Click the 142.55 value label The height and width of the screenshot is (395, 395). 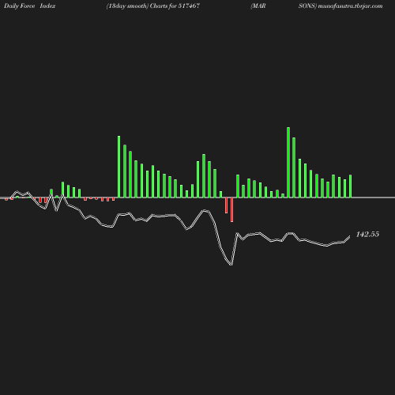(367, 234)
